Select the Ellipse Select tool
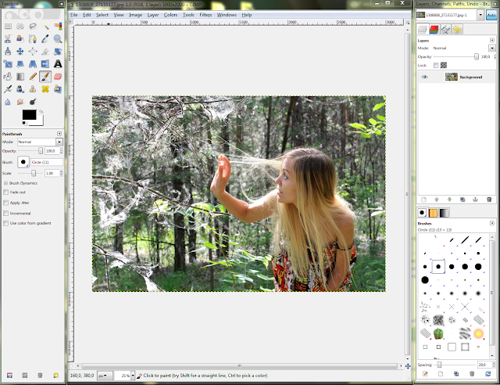This screenshot has height=385, width=500. (x=20, y=26)
